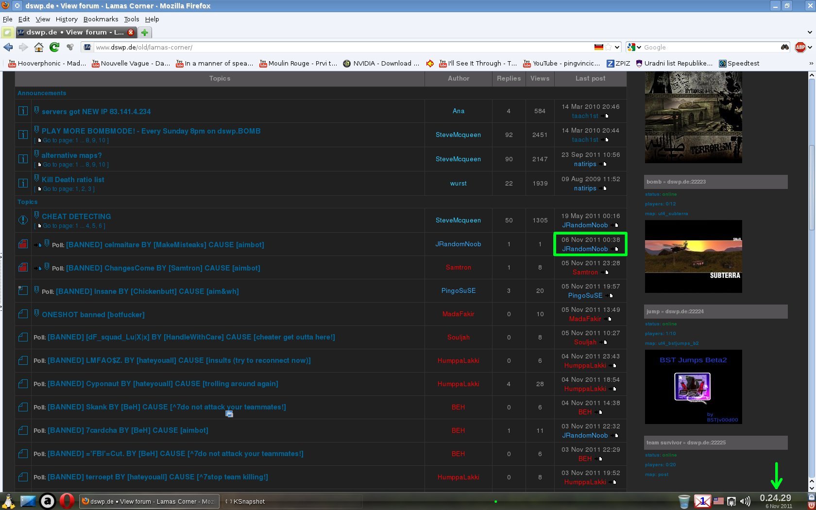Click the SUBTERRA map thumbnail

pyautogui.click(x=693, y=256)
